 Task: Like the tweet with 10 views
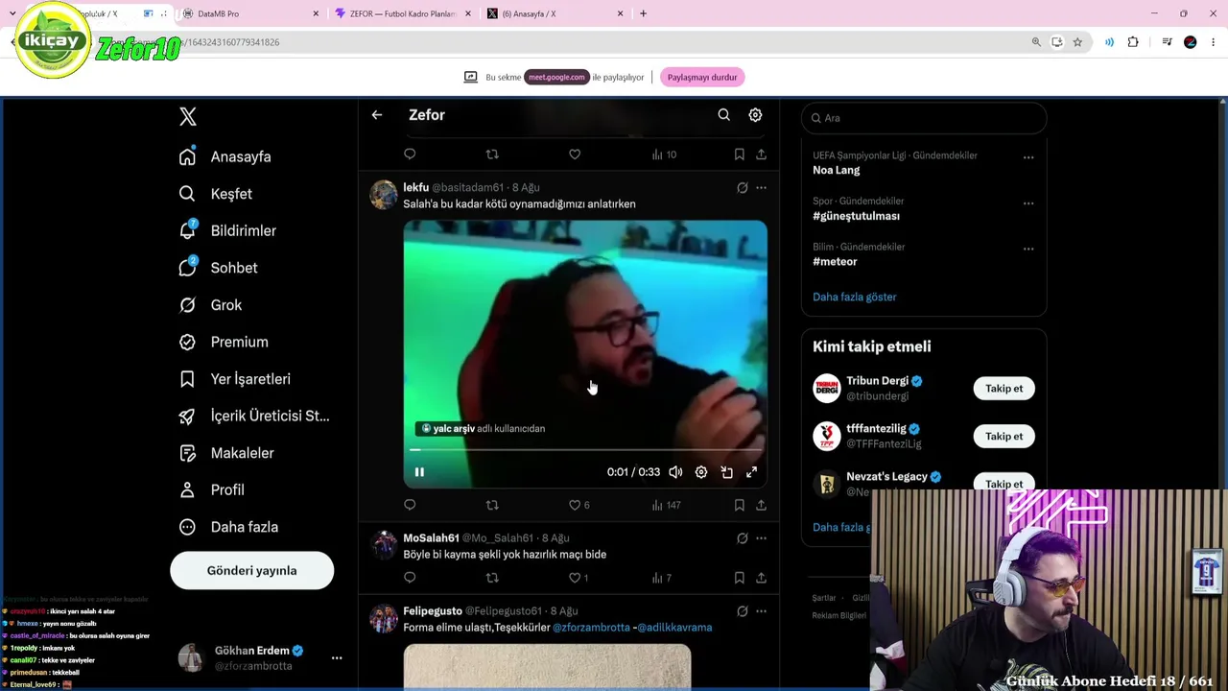tap(575, 155)
